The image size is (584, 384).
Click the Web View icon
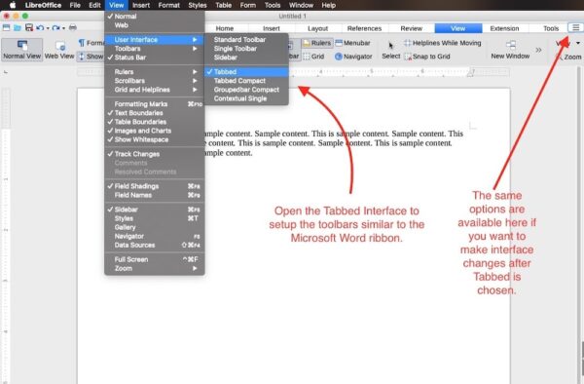click(60, 46)
